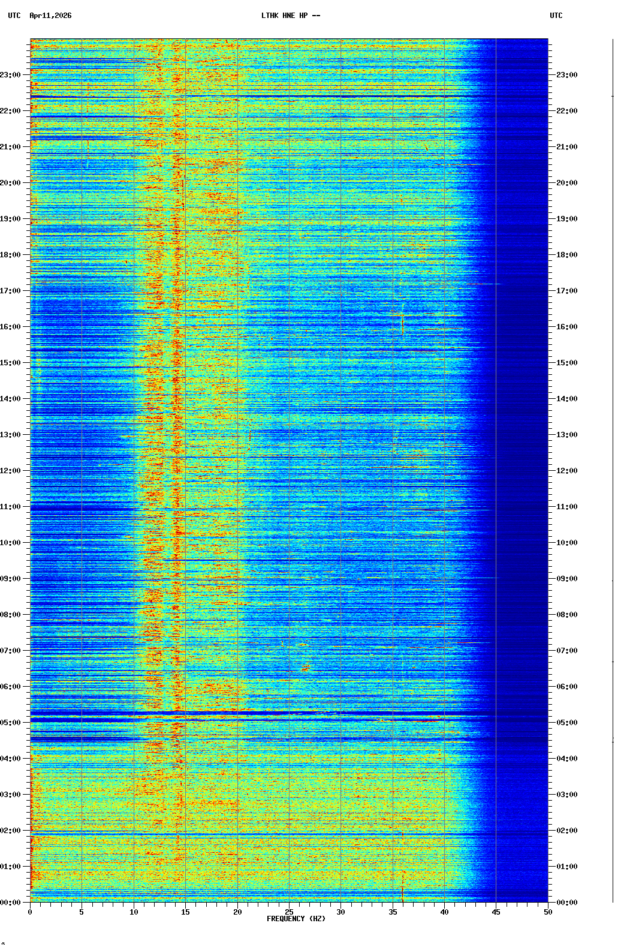639x950 pixels.
Task: Click the 20:00 label on left axis
Action: (x=11, y=183)
